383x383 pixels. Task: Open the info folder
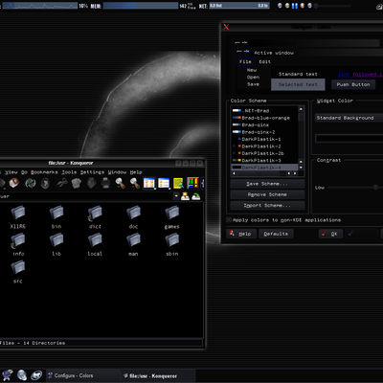pos(18,244)
